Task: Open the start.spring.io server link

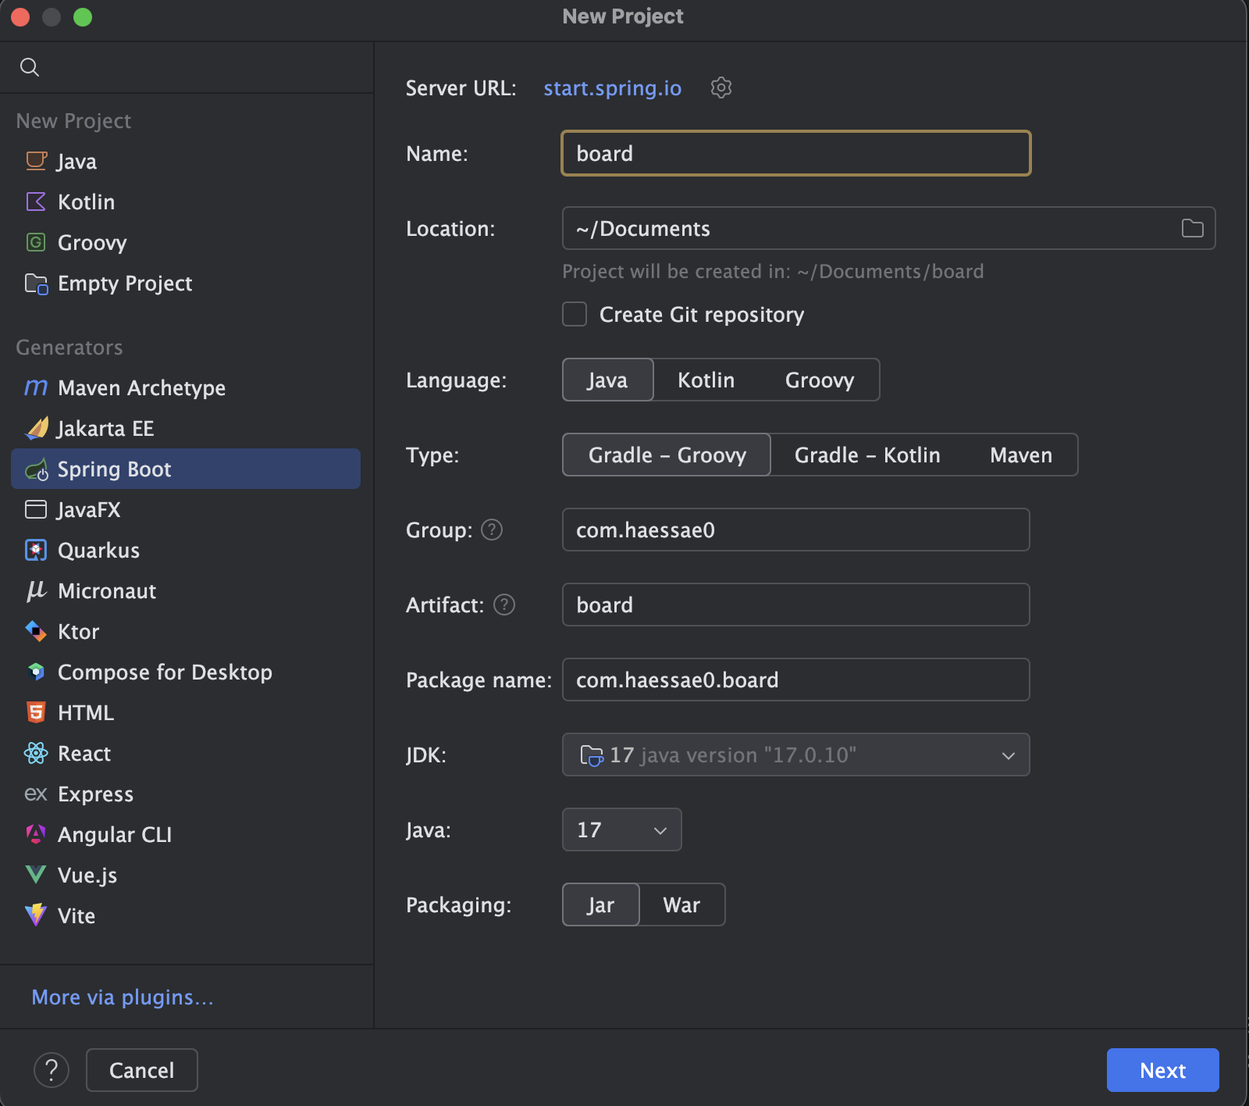Action: click(x=612, y=87)
